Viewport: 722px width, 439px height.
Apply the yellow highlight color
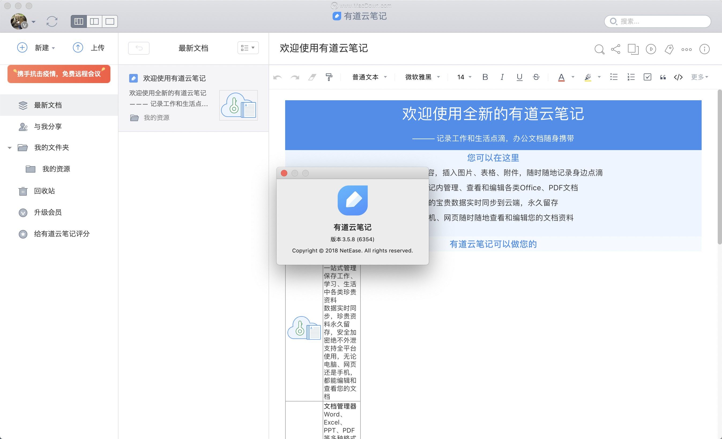(x=587, y=77)
